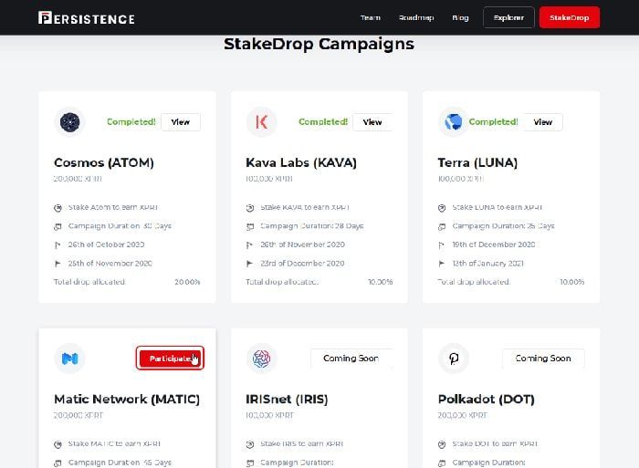
Task: Click end flag icon beside 25th of November
Action: click(58, 264)
